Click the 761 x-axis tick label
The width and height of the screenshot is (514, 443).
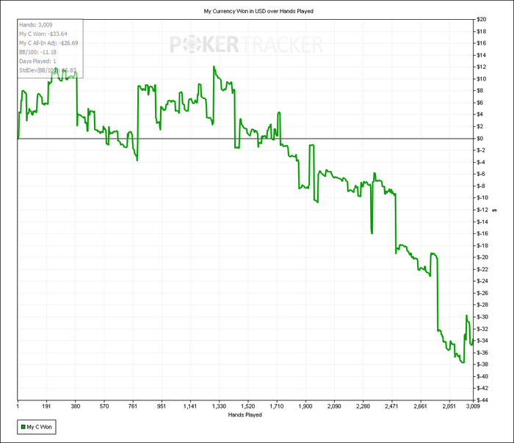[x=133, y=406]
